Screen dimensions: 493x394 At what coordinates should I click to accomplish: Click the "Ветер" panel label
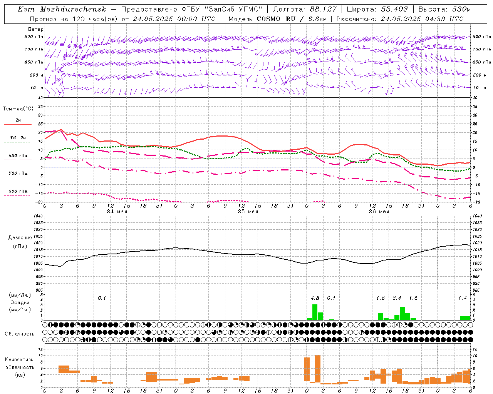[36, 29]
